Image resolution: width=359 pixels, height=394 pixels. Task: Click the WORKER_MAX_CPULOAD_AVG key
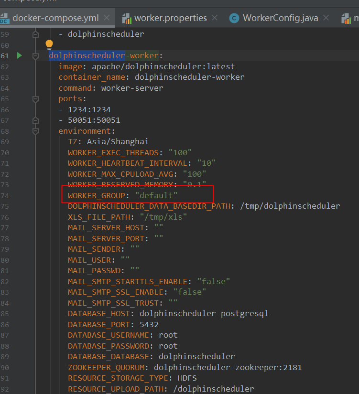tap(120, 174)
